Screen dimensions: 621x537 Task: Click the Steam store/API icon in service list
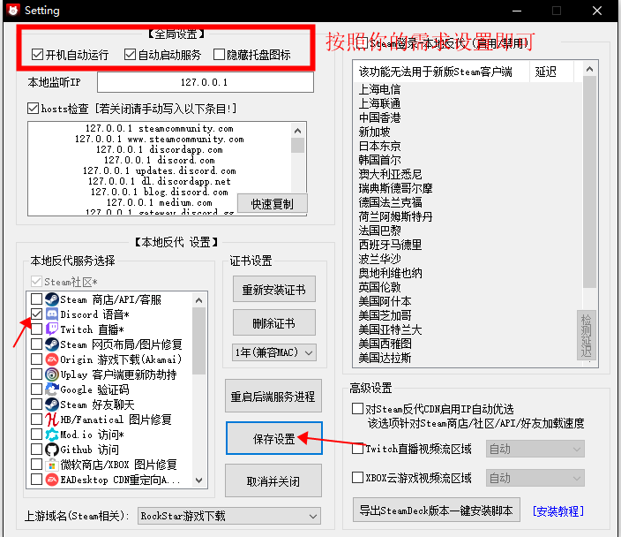point(52,299)
